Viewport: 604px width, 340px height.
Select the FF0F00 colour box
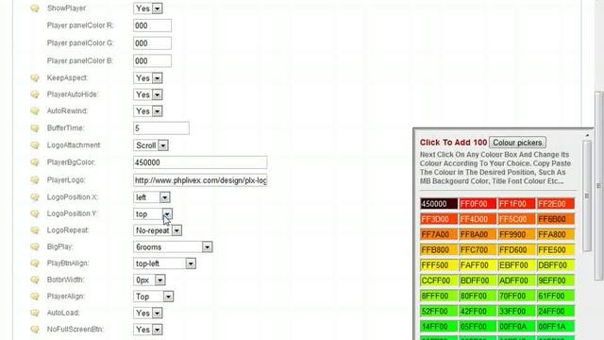tap(478, 204)
